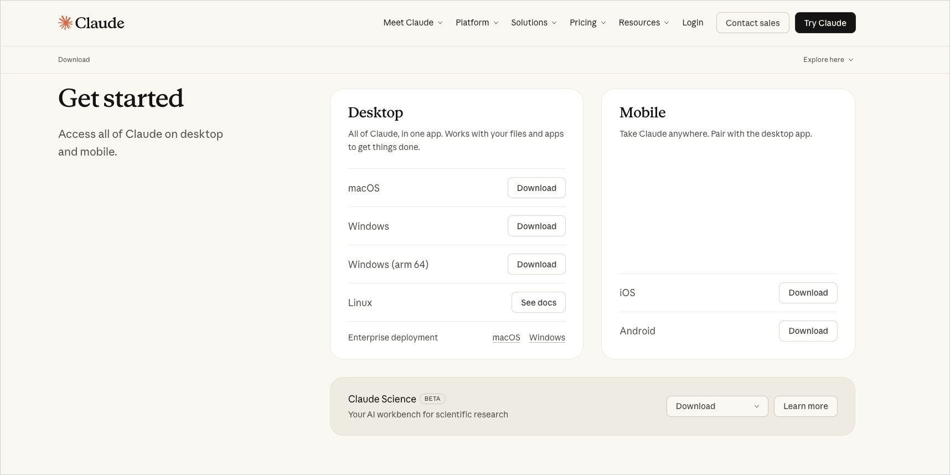Expand the Claude Science Download dropdown
Viewport: 950px width, 475px height.
(x=717, y=406)
